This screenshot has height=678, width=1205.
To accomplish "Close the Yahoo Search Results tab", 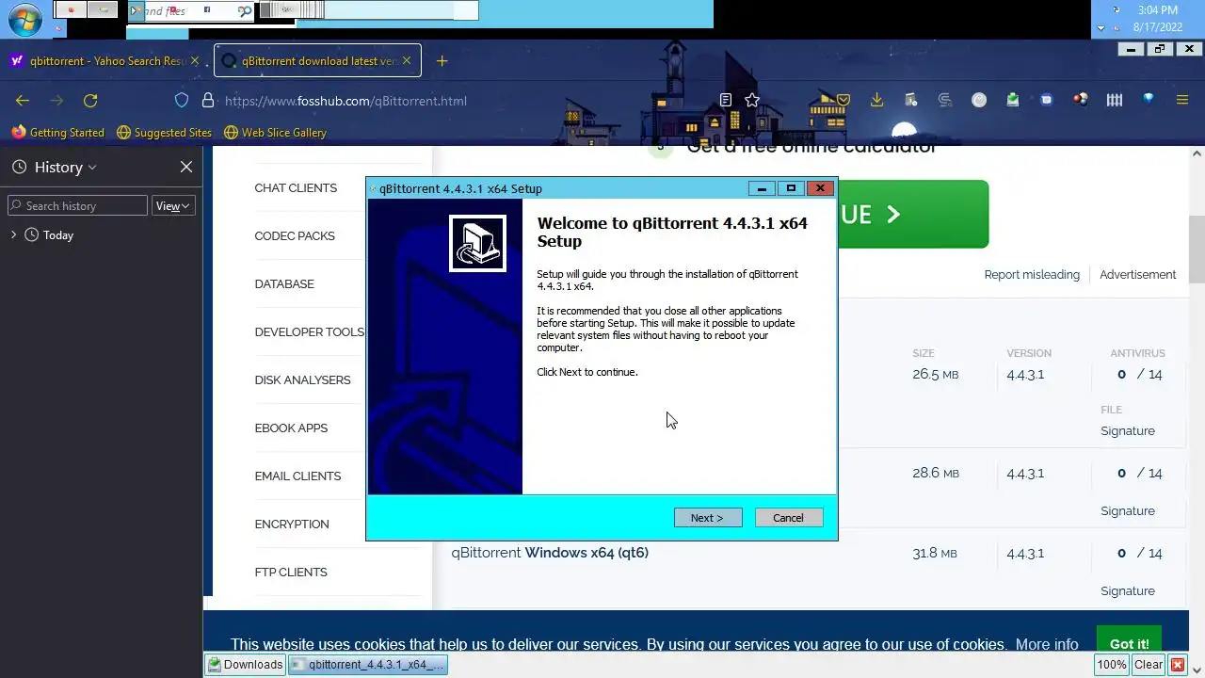I will [x=195, y=61].
